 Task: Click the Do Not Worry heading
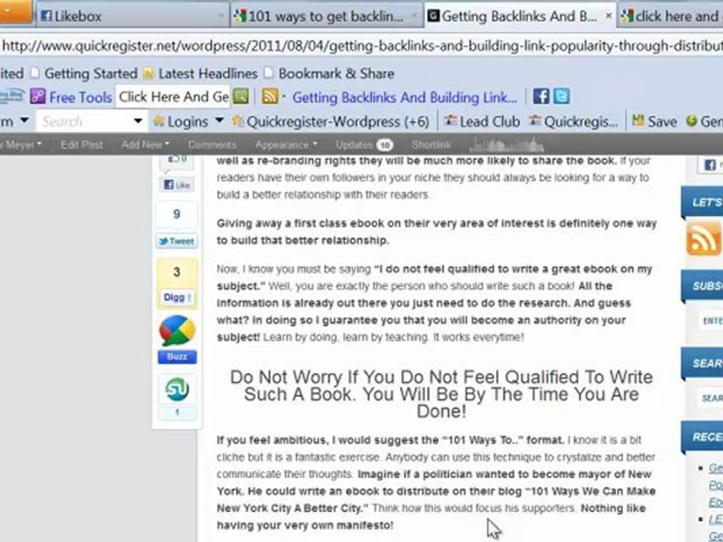coord(441,394)
